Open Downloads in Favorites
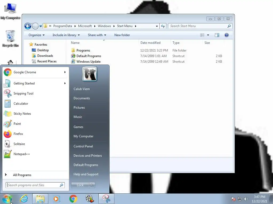 pyautogui.click(x=45, y=56)
